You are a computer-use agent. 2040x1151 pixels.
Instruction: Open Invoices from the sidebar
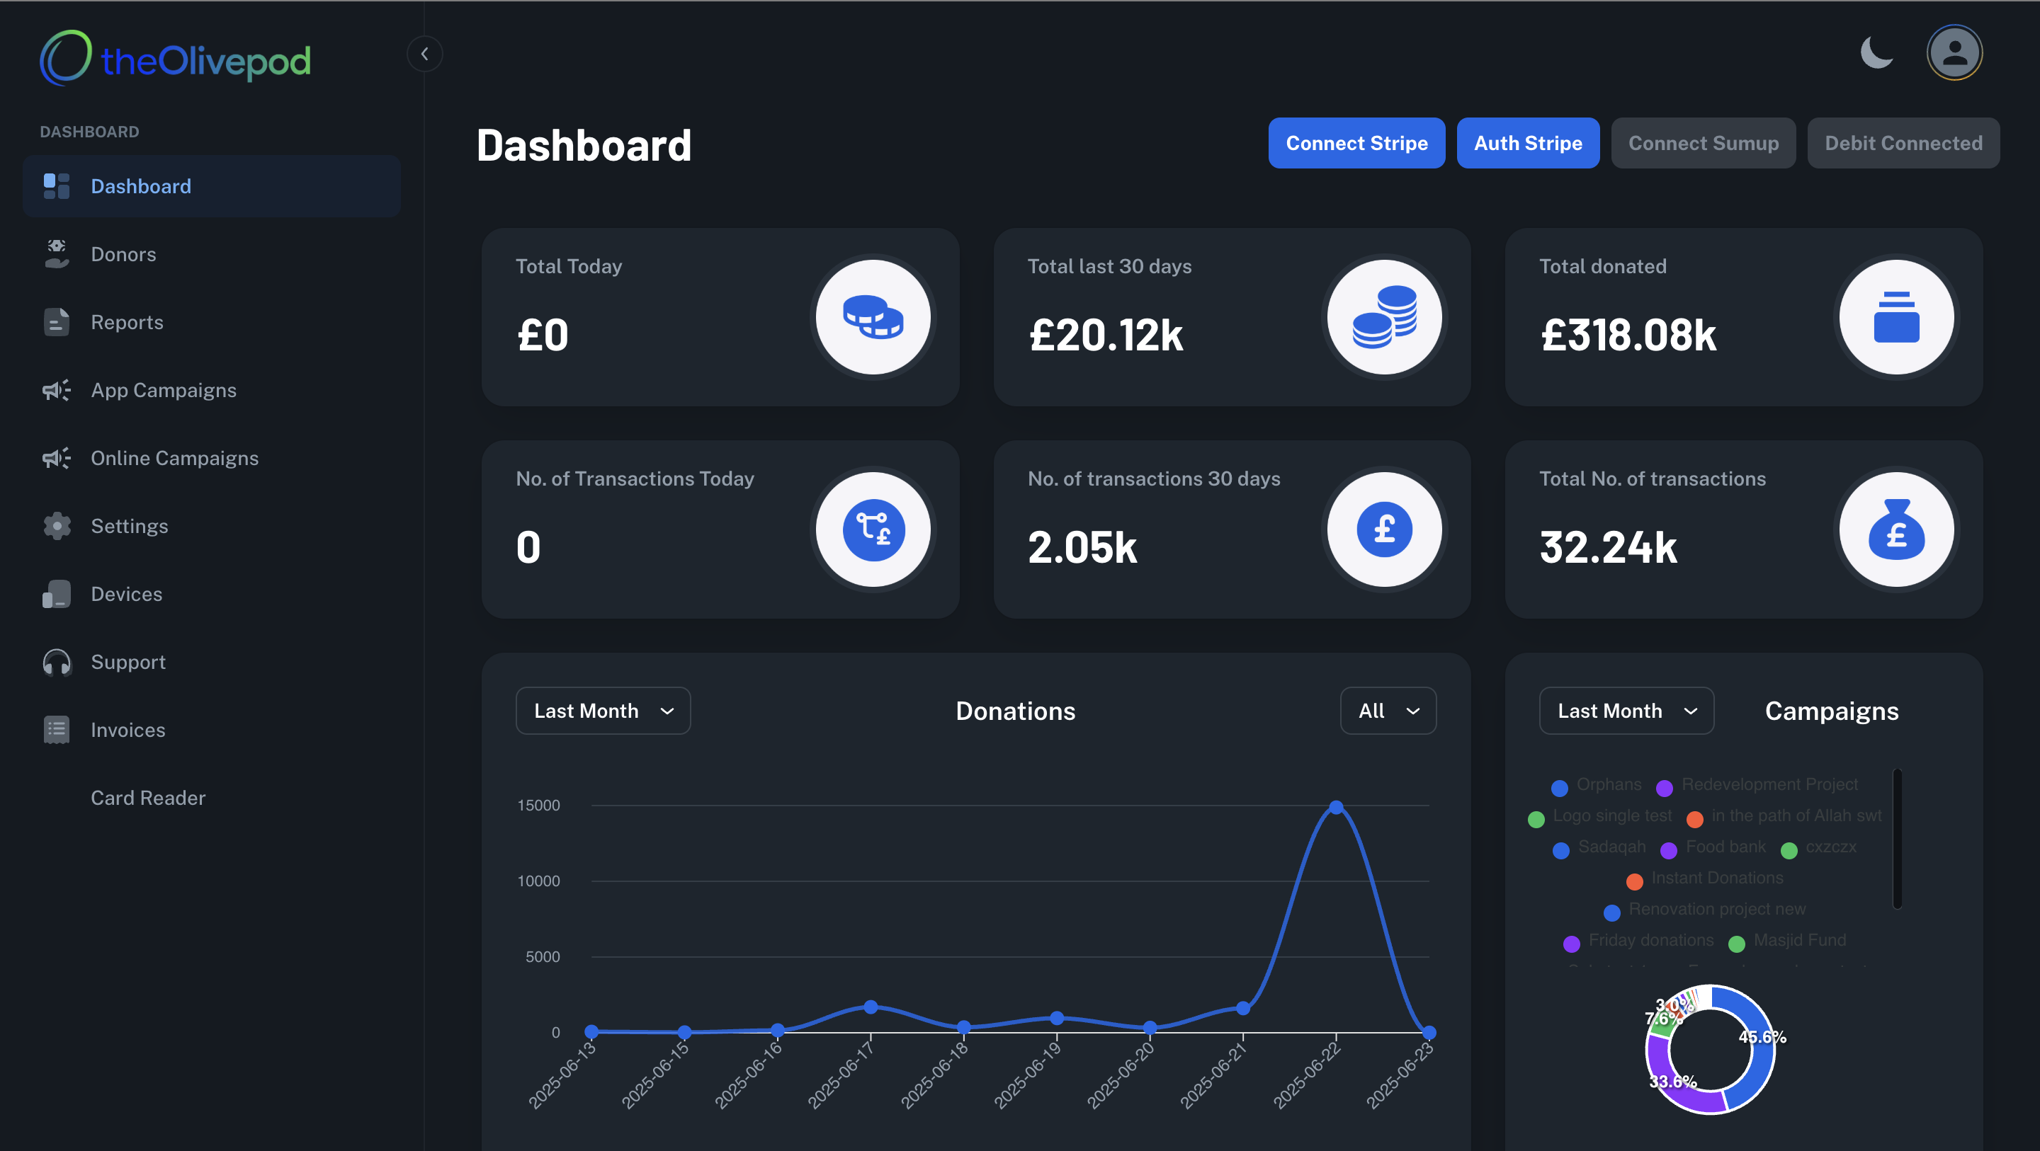click(212, 730)
